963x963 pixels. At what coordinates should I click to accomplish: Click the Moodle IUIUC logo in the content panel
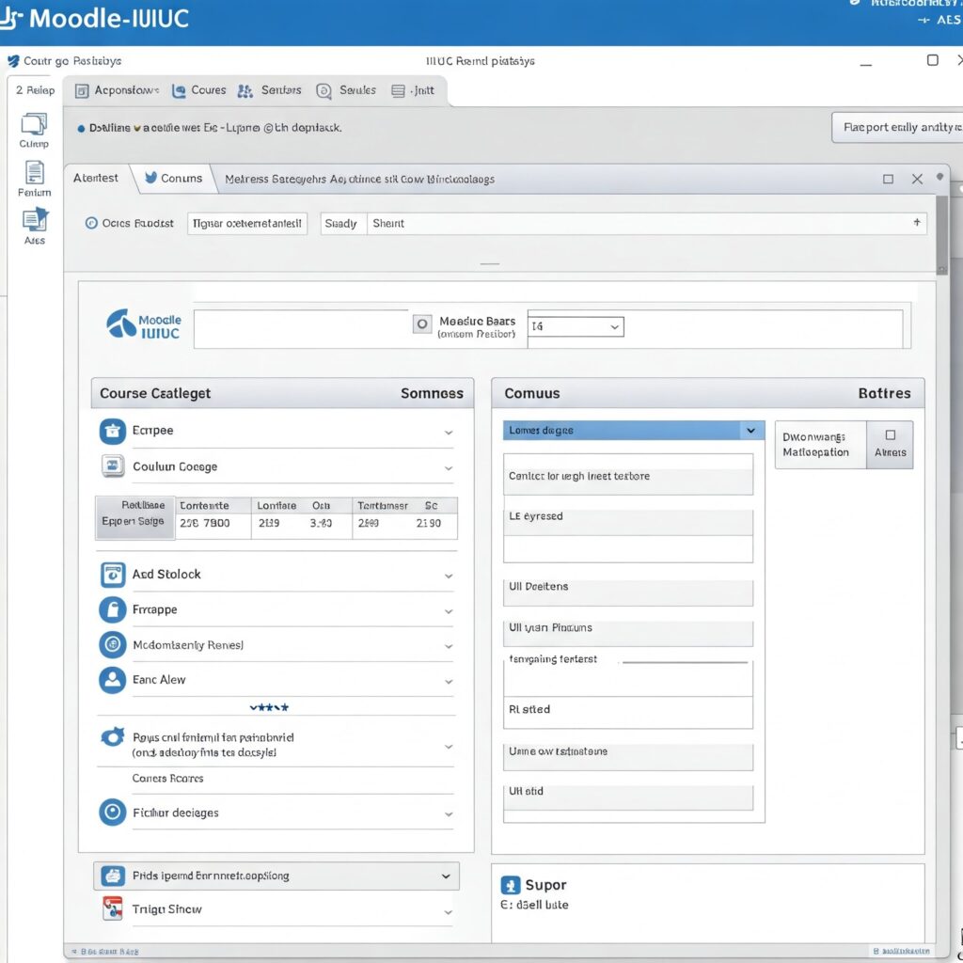click(x=144, y=324)
